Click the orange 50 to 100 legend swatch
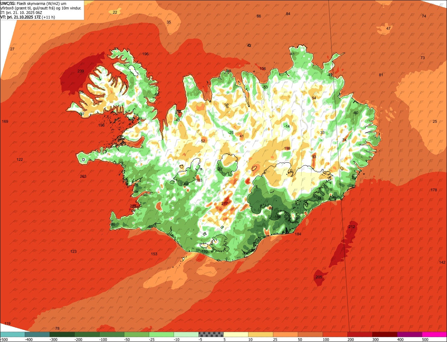 [310, 334]
